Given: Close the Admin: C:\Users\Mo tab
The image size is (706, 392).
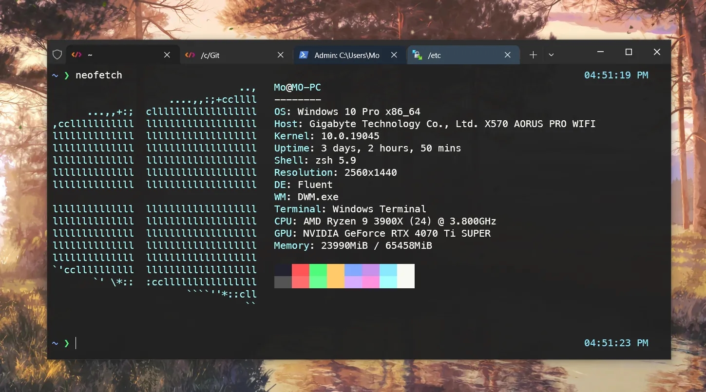Looking at the screenshot, I should tap(394, 55).
